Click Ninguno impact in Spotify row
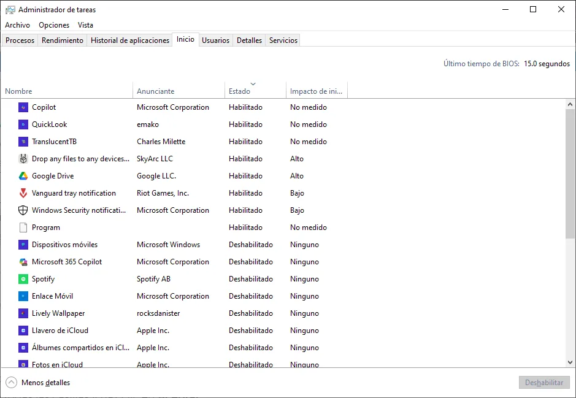 point(304,279)
